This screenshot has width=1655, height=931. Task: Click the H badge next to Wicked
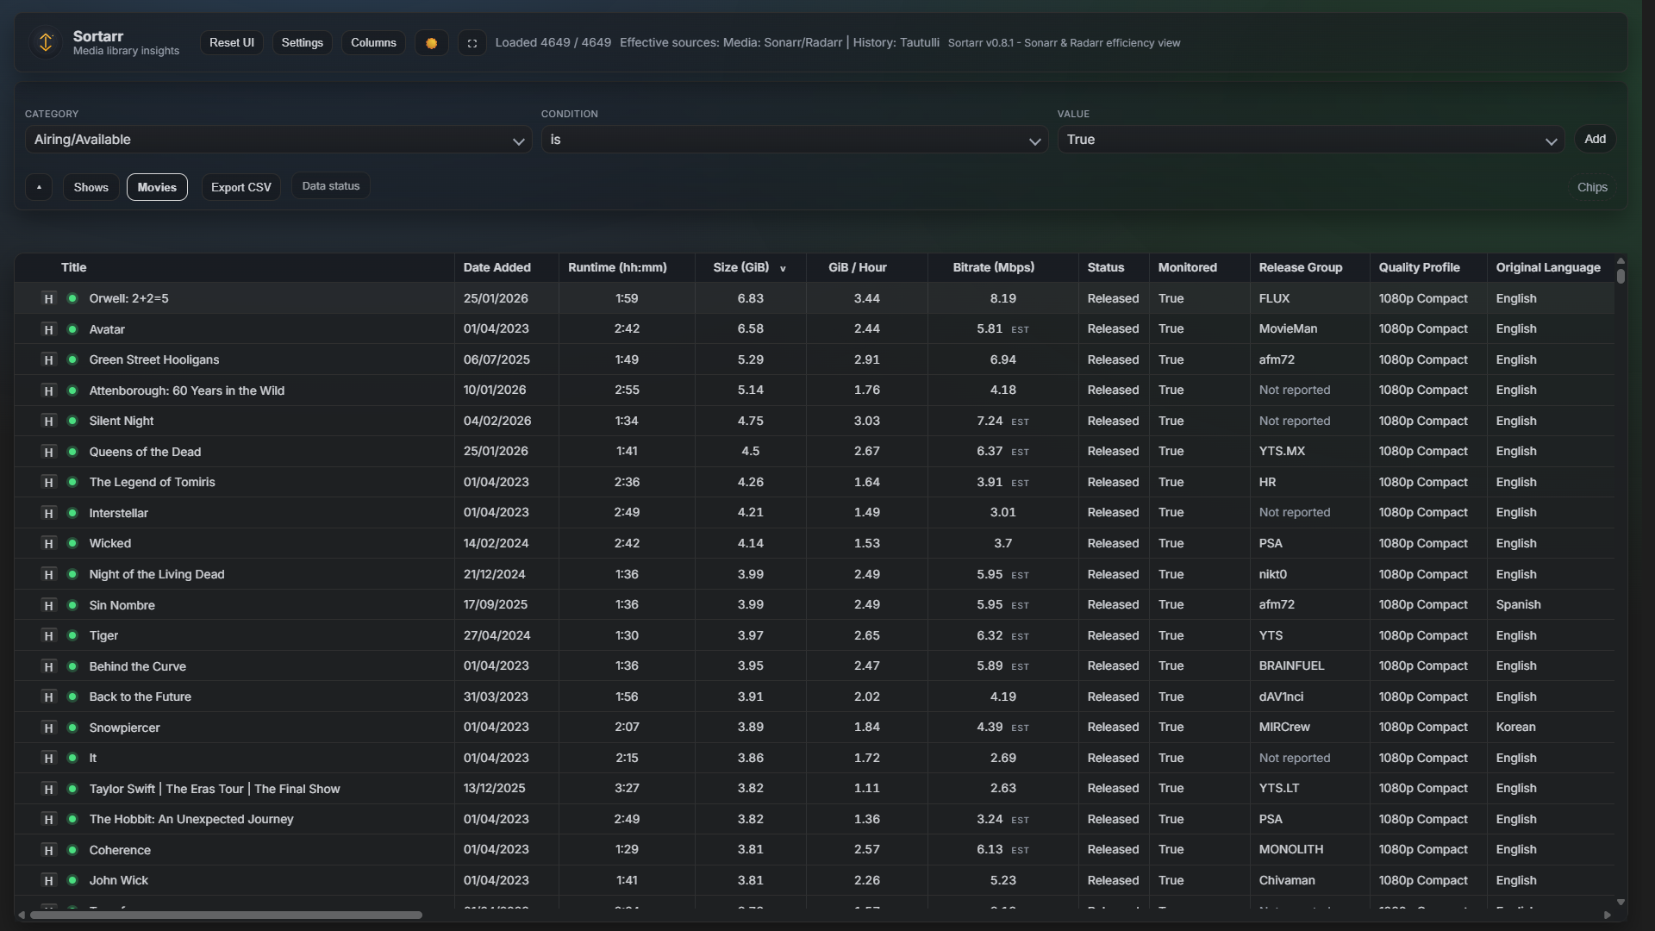pyautogui.click(x=48, y=544)
